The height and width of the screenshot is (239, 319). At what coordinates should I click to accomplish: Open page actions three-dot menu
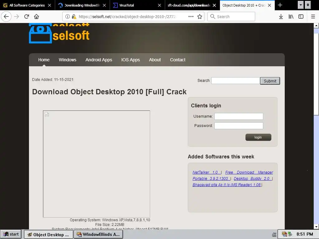191,16
